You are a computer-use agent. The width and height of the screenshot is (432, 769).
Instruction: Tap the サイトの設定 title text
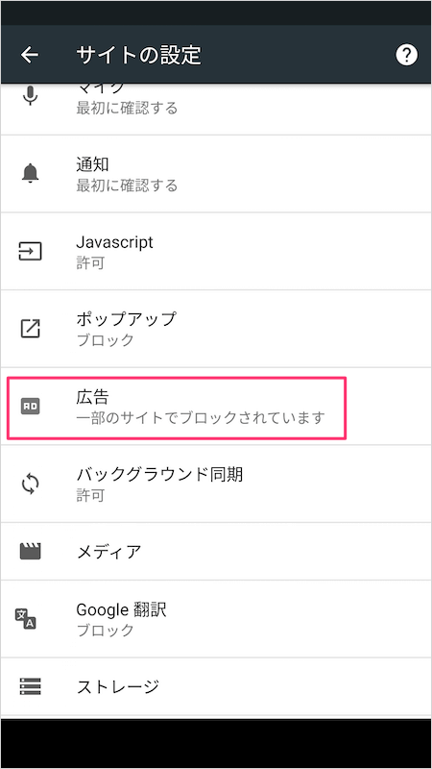point(138,55)
